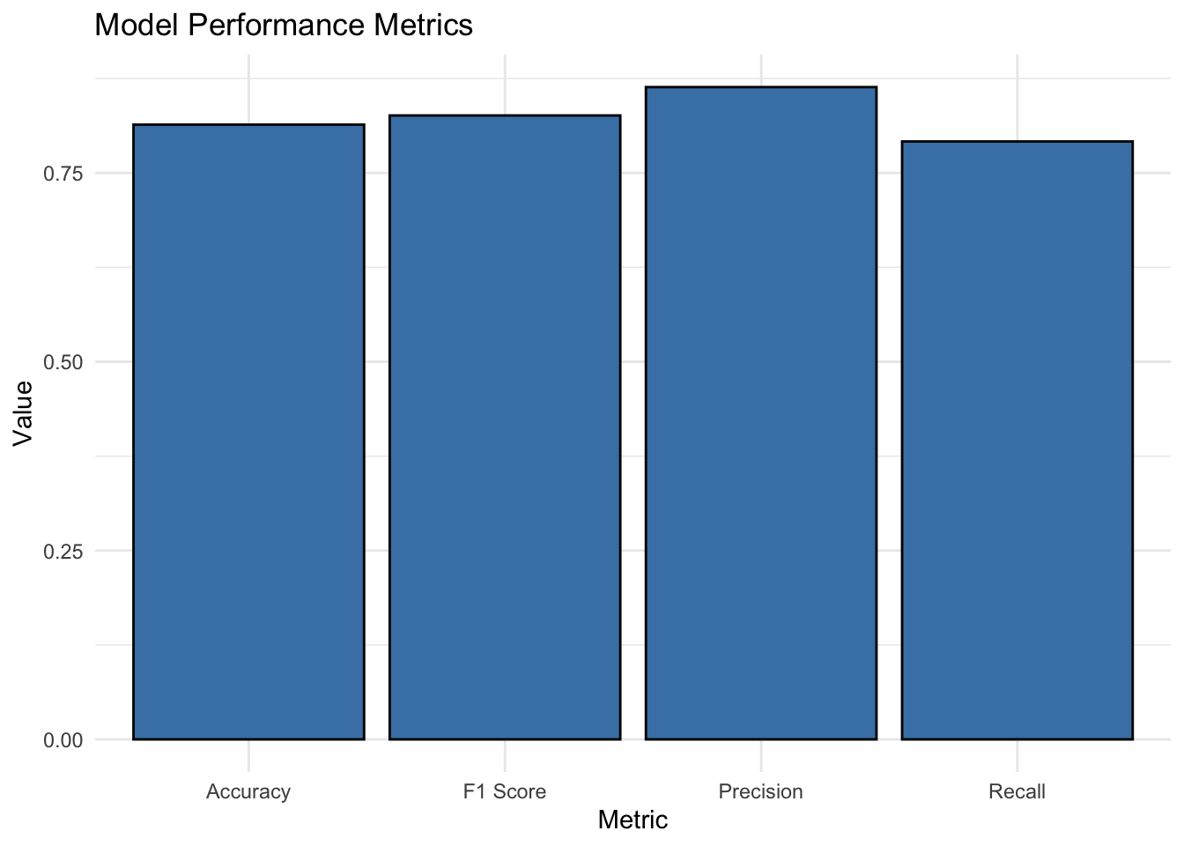Click the gap between Accuracy and F1 bars
The height and width of the screenshot is (846, 1184).
click(377, 432)
